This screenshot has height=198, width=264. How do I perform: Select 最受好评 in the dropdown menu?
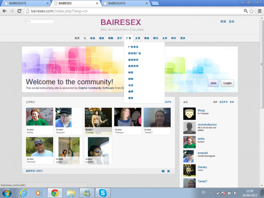point(133,60)
